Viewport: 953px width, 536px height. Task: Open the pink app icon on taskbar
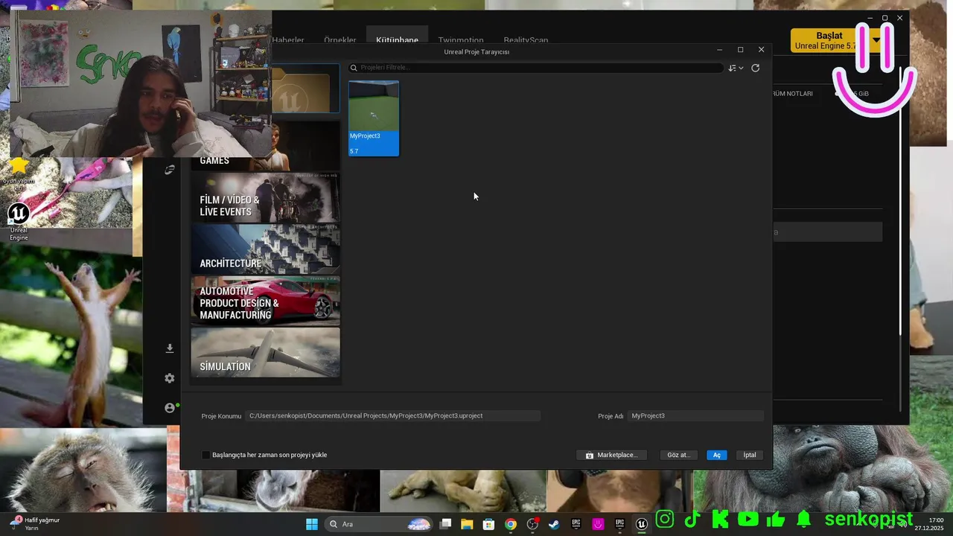[x=598, y=524]
